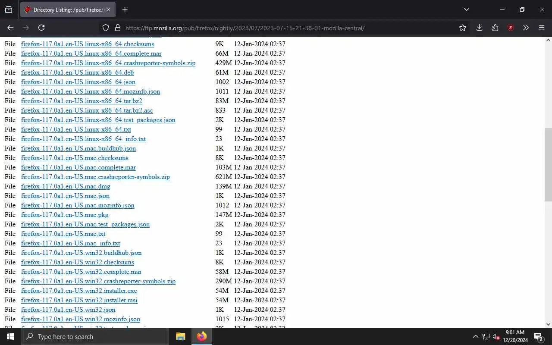Open the linux-x86_64.json link
This screenshot has width=552, height=345.
tap(78, 82)
